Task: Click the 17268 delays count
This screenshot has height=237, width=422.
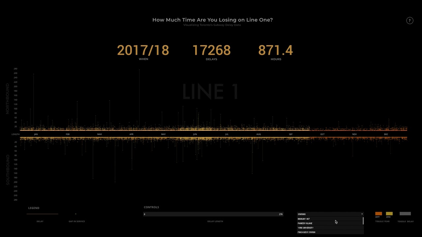Action: [211, 50]
